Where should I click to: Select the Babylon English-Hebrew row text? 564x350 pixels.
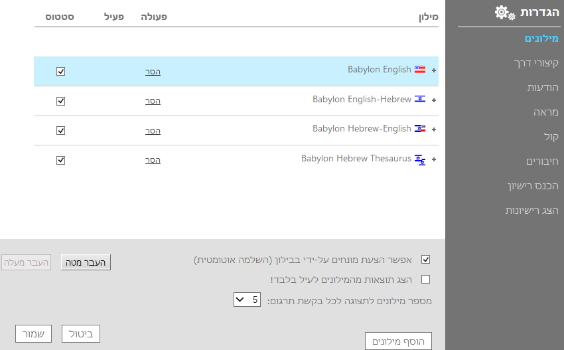[362, 99]
